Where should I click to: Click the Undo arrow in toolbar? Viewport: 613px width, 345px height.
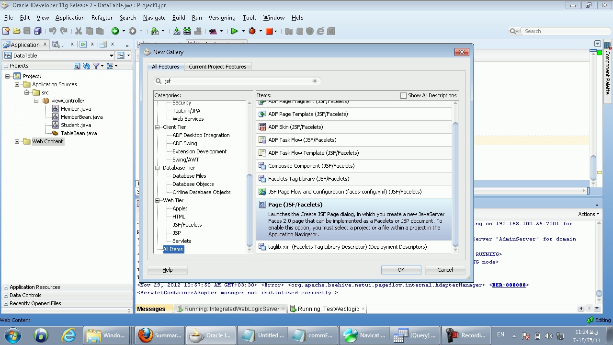click(53, 31)
